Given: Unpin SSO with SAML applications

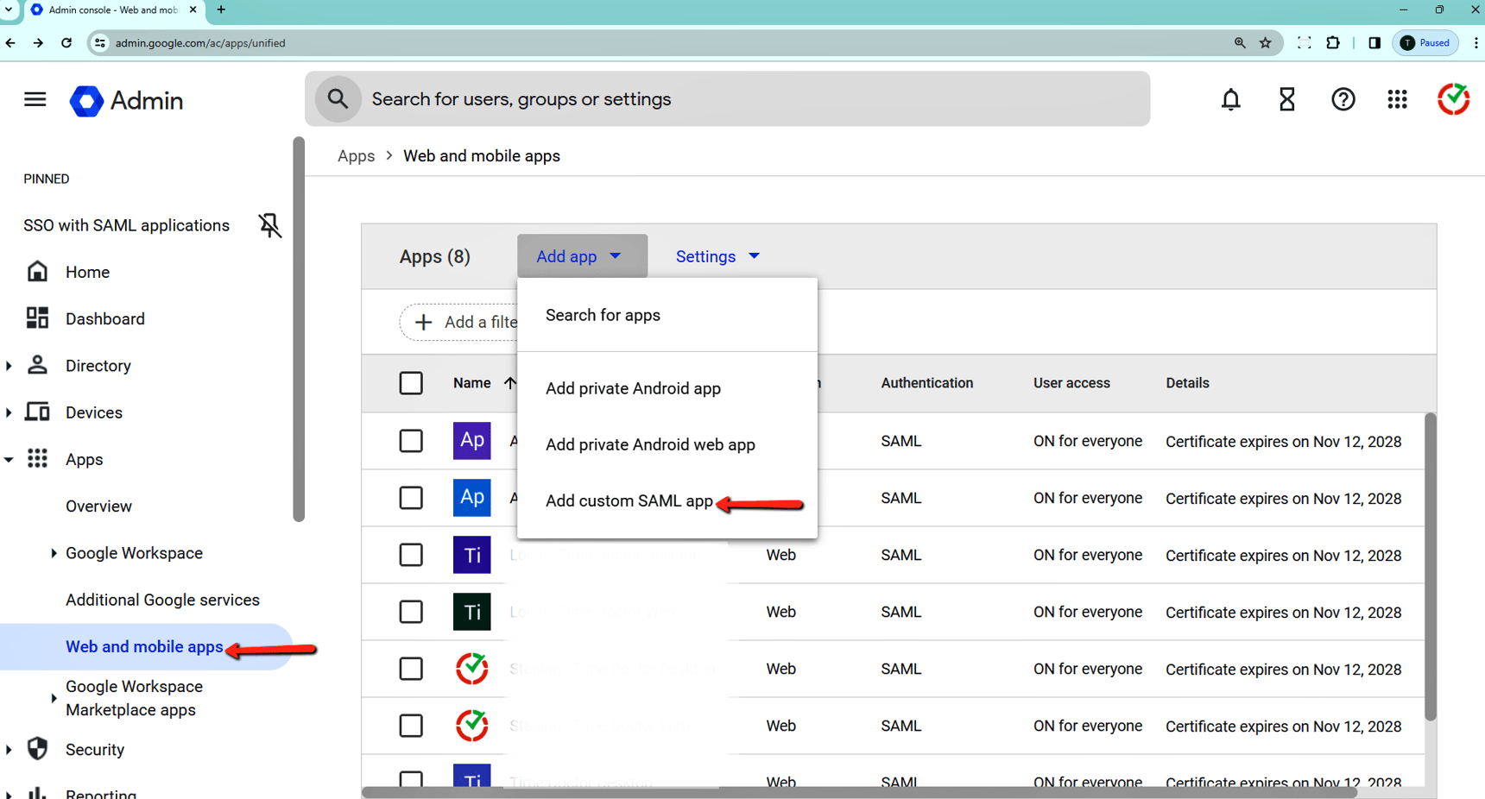Looking at the screenshot, I should tap(269, 225).
